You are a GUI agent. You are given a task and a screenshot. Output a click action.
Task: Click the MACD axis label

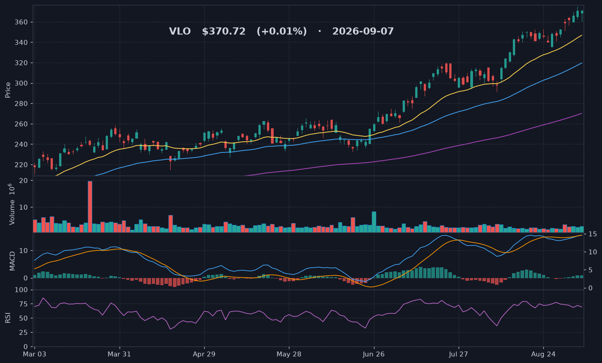[x=13, y=261]
